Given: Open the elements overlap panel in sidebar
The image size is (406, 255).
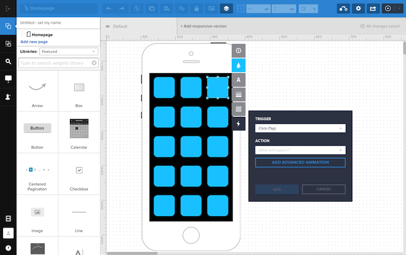Looking at the screenshot, I should 8,44.
